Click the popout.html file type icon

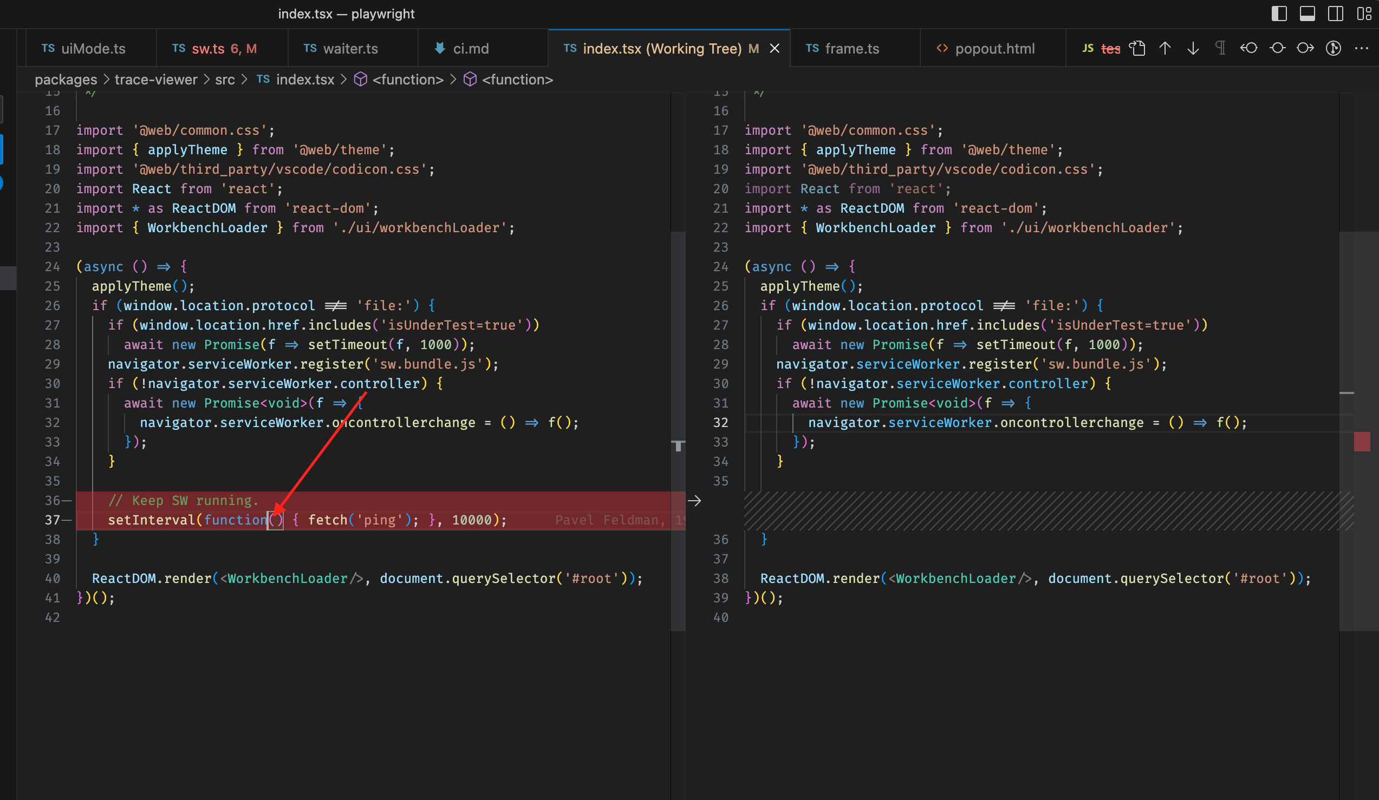942,48
